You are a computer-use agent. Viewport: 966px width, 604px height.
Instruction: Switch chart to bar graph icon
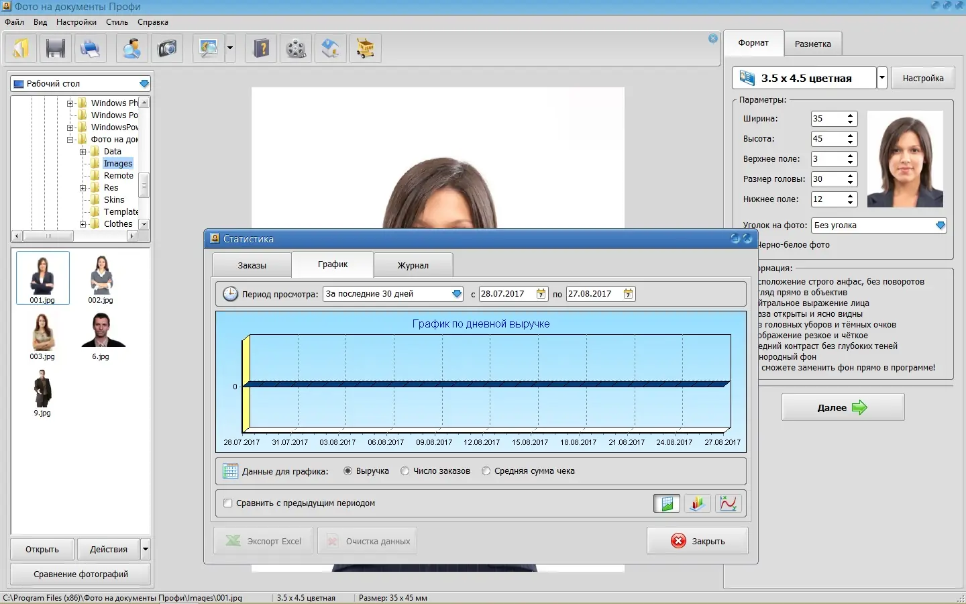[698, 503]
